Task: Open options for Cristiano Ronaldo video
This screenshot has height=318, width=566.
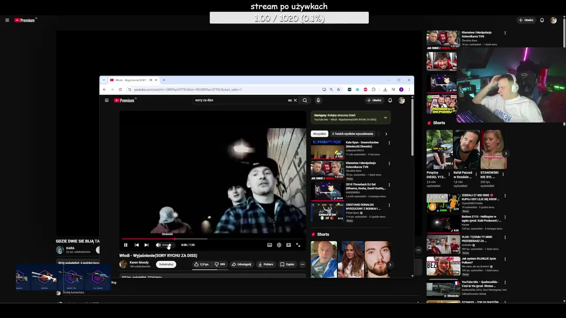Action: click(x=389, y=205)
